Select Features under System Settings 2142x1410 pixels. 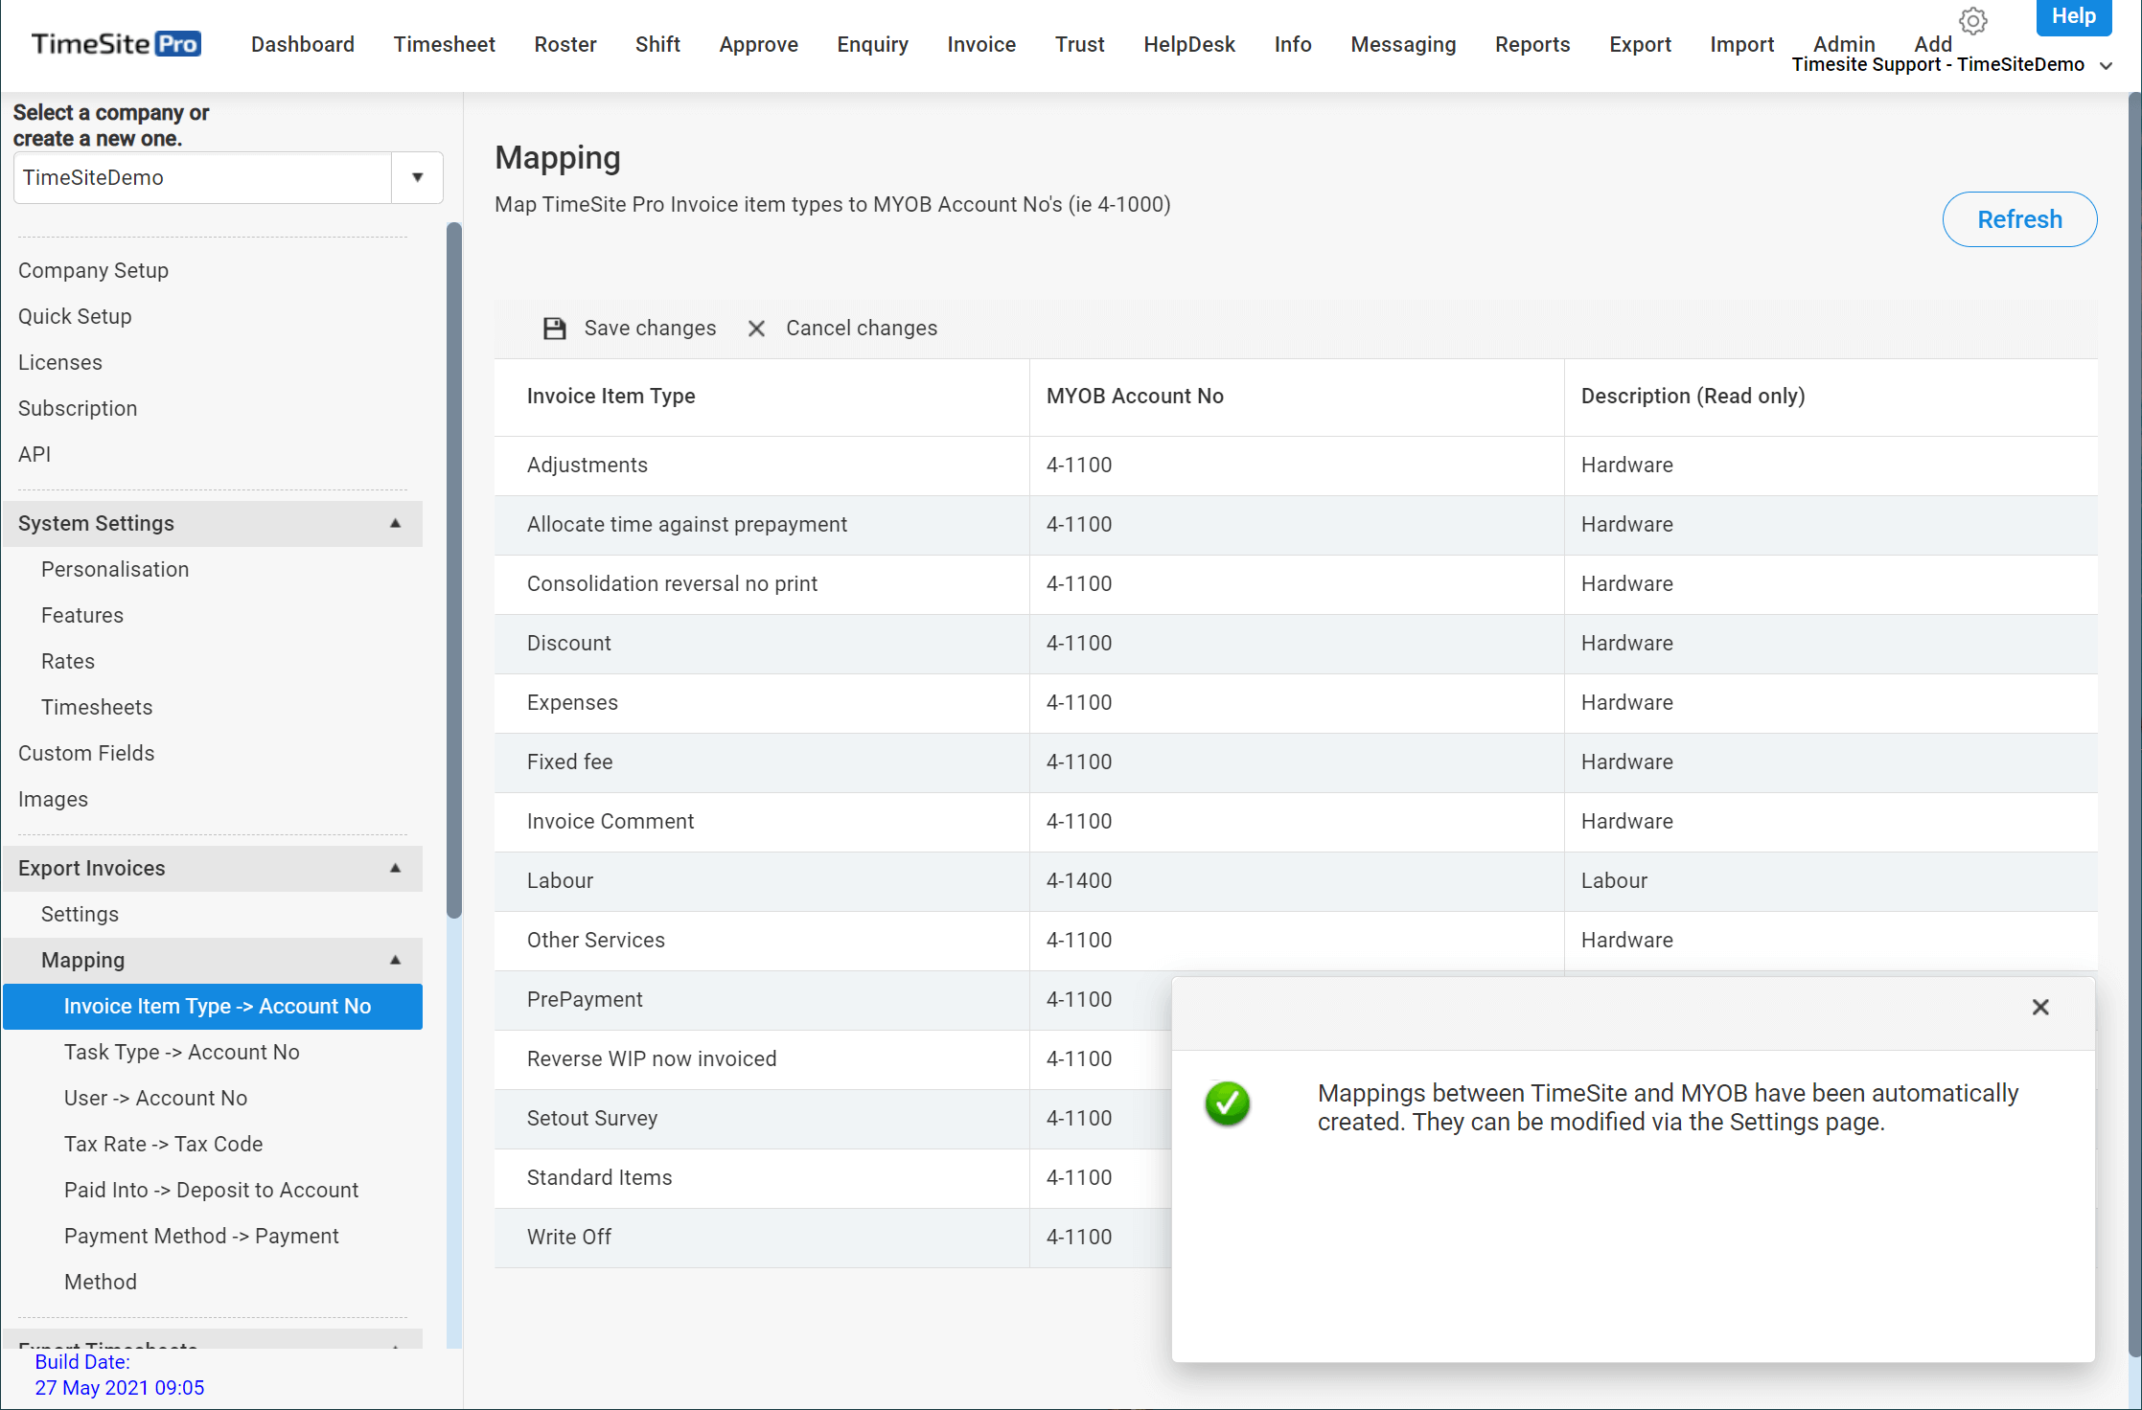pos(82,615)
